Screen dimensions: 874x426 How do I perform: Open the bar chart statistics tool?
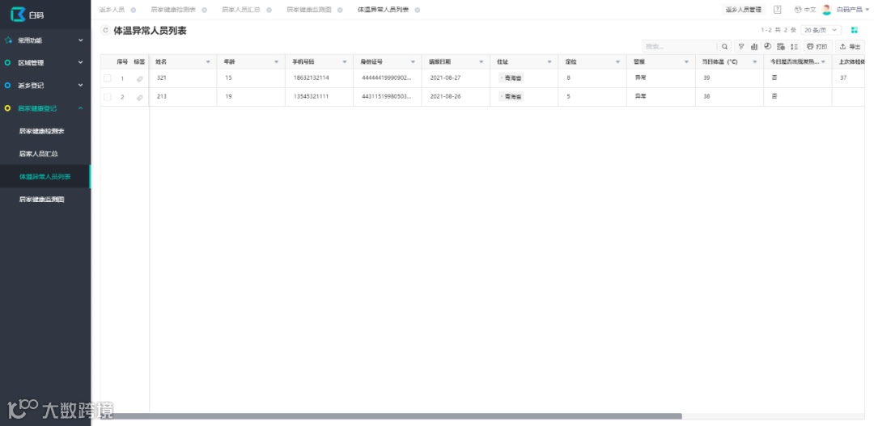click(754, 47)
